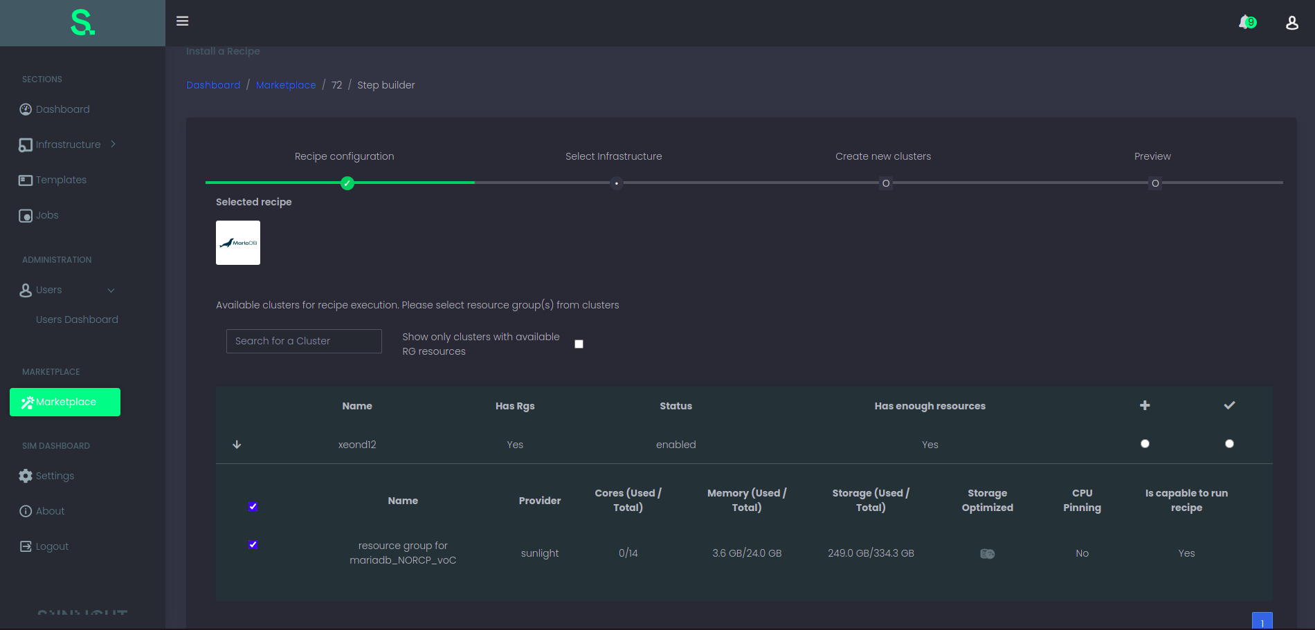Image resolution: width=1315 pixels, height=630 pixels.
Task: Click the Create new clusters step marker
Action: (x=886, y=183)
